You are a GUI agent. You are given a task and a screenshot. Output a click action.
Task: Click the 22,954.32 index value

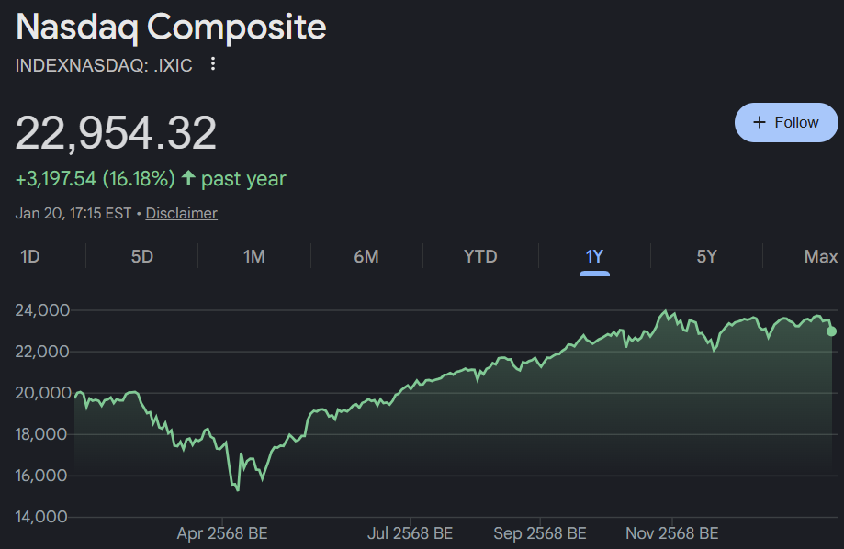click(116, 133)
